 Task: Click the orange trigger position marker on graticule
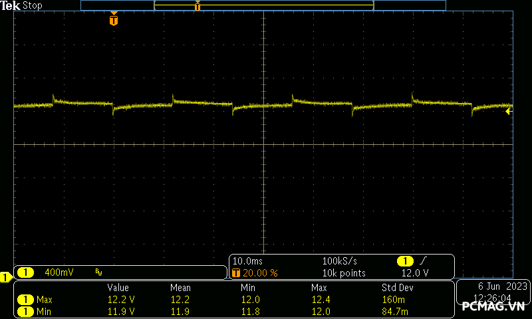[x=114, y=19]
